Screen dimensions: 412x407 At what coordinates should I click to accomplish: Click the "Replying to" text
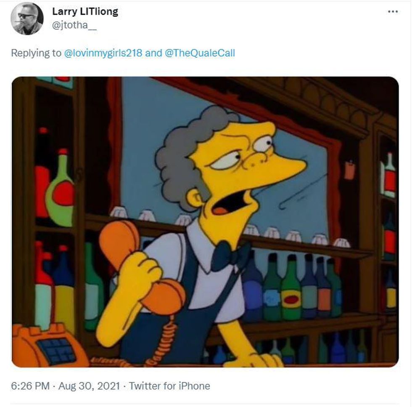coord(36,53)
